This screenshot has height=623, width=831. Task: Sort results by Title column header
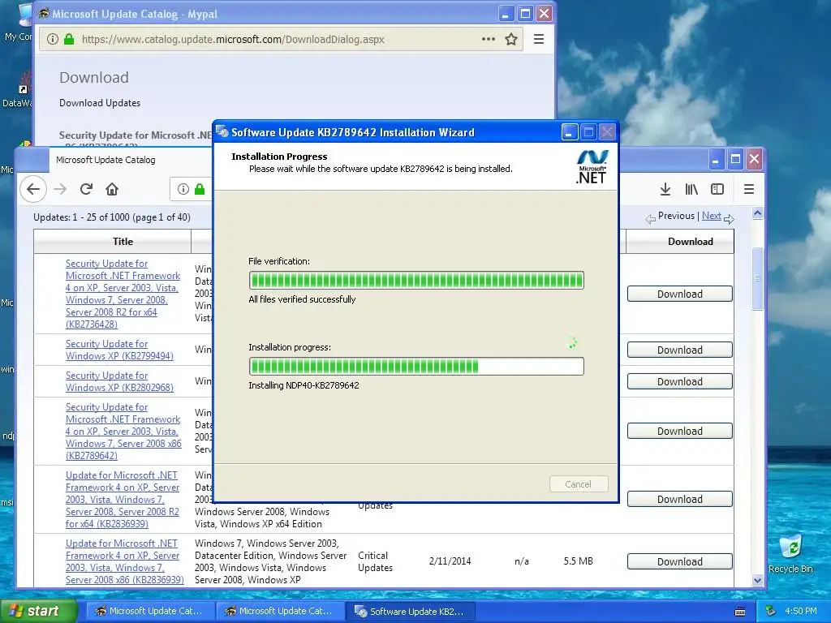(123, 242)
